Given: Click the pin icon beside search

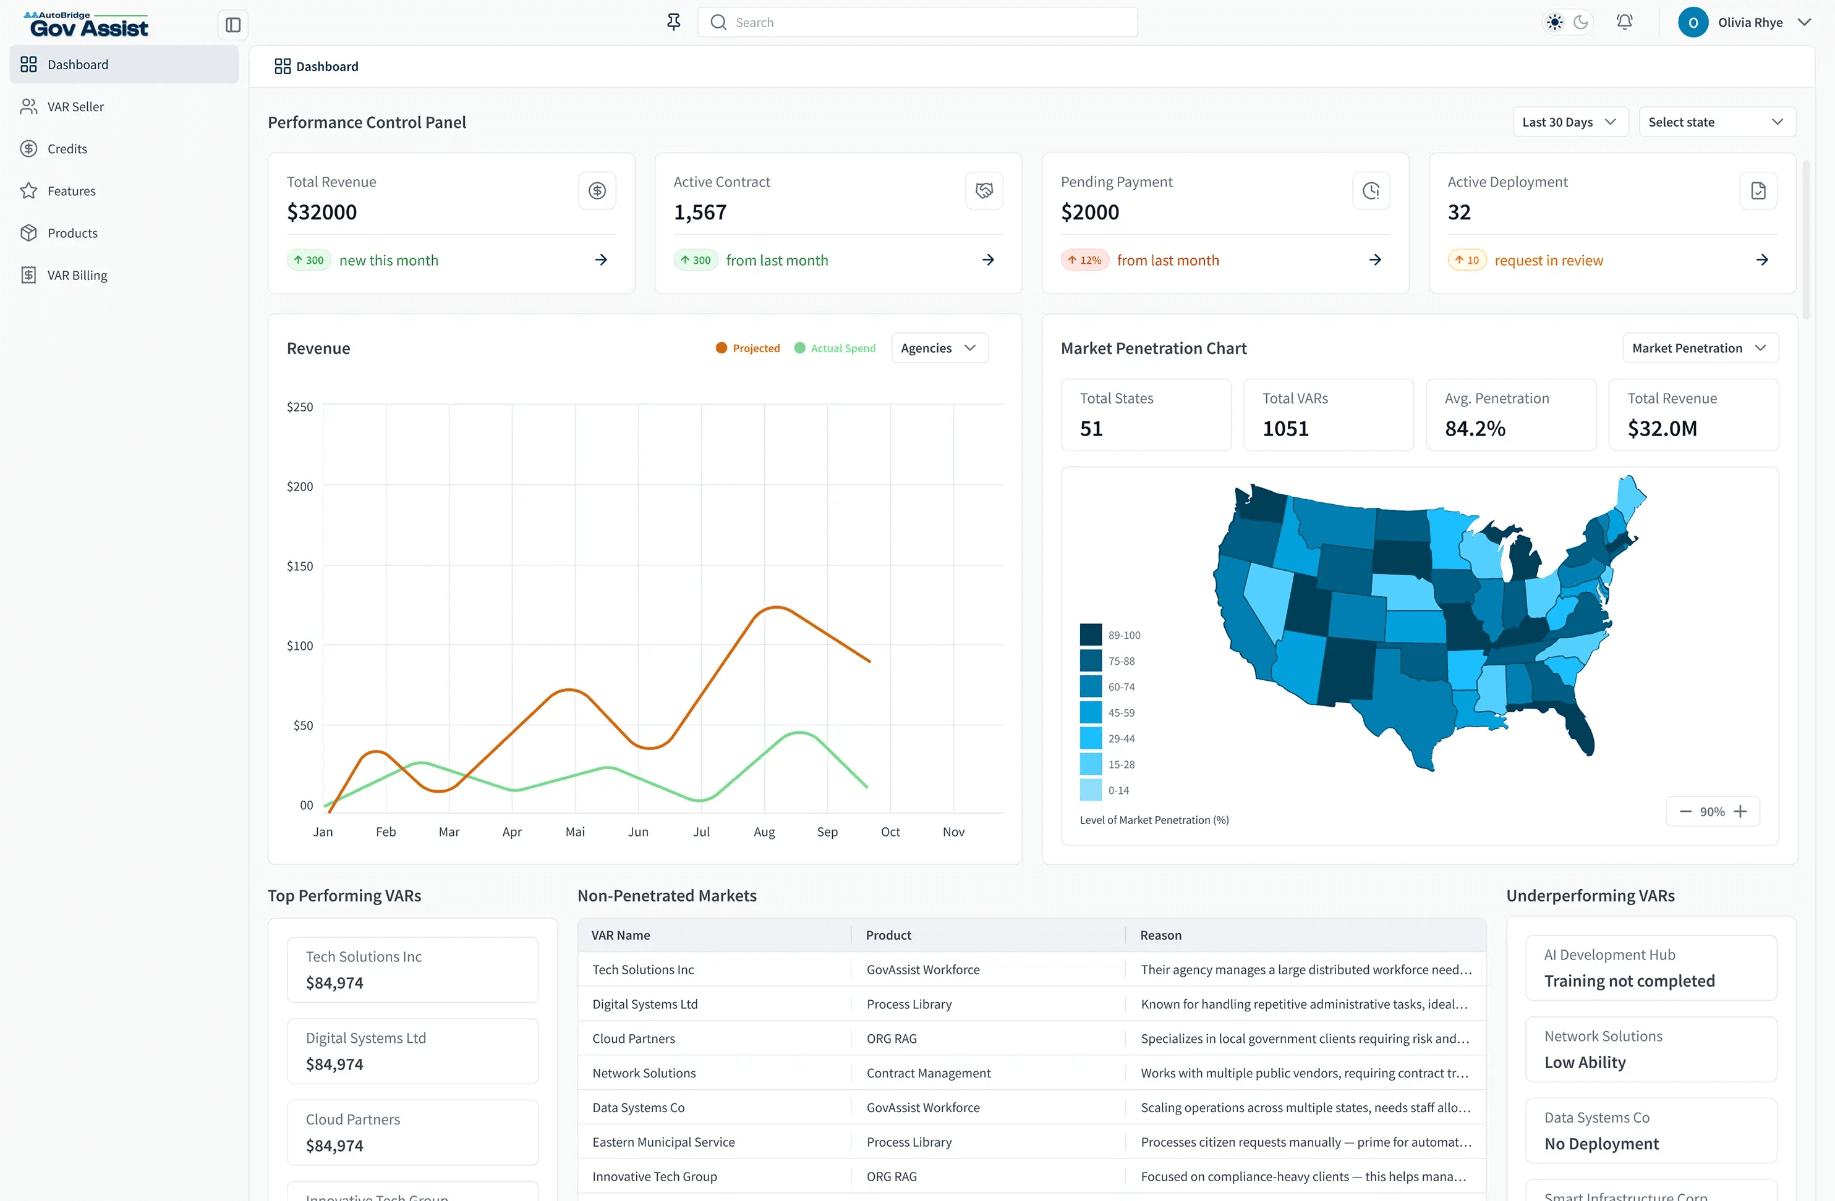Looking at the screenshot, I should click(x=673, y=22).
